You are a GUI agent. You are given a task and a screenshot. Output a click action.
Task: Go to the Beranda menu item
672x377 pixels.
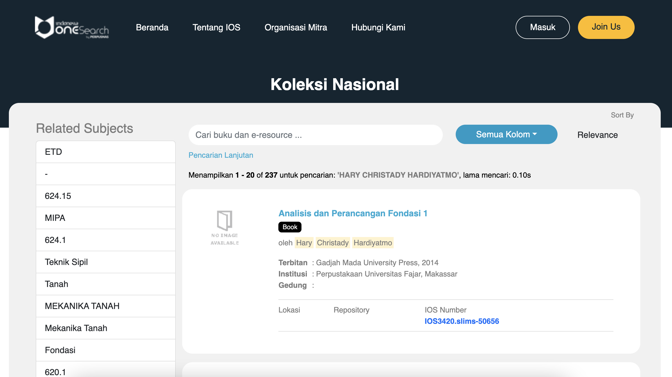tap(152, 27)
